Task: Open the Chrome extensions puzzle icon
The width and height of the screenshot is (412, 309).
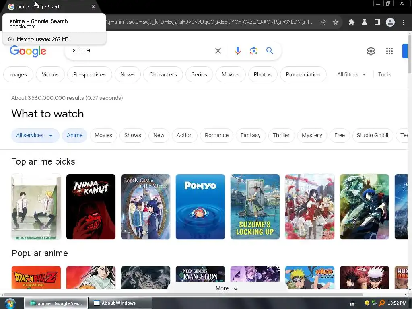Action: [x=352, y=23]
